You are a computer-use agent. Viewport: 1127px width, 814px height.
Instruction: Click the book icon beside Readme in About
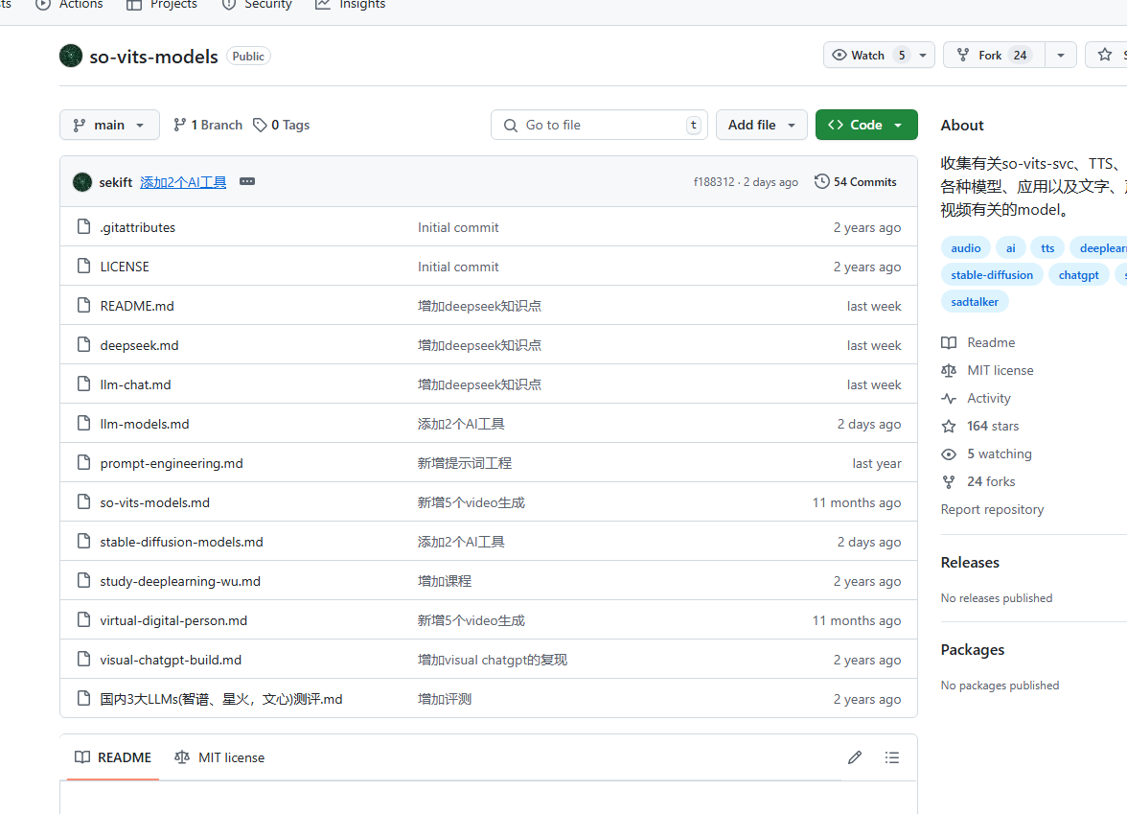[x=949, y=342]
